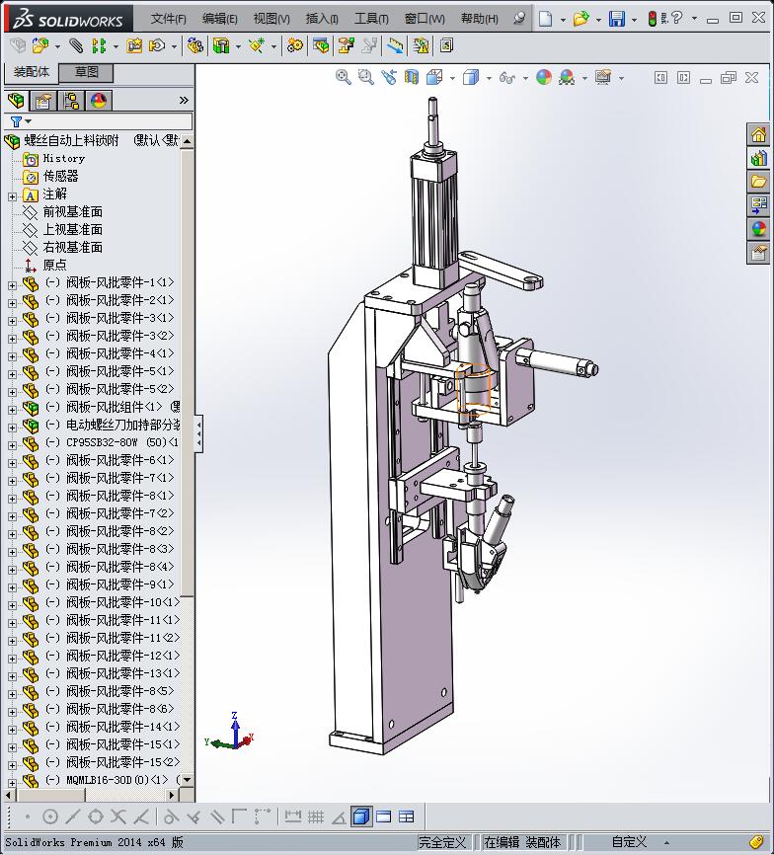Expand the 注解 annotations folder
Viewport: 774px width, 855px height.
pos(12,196)
